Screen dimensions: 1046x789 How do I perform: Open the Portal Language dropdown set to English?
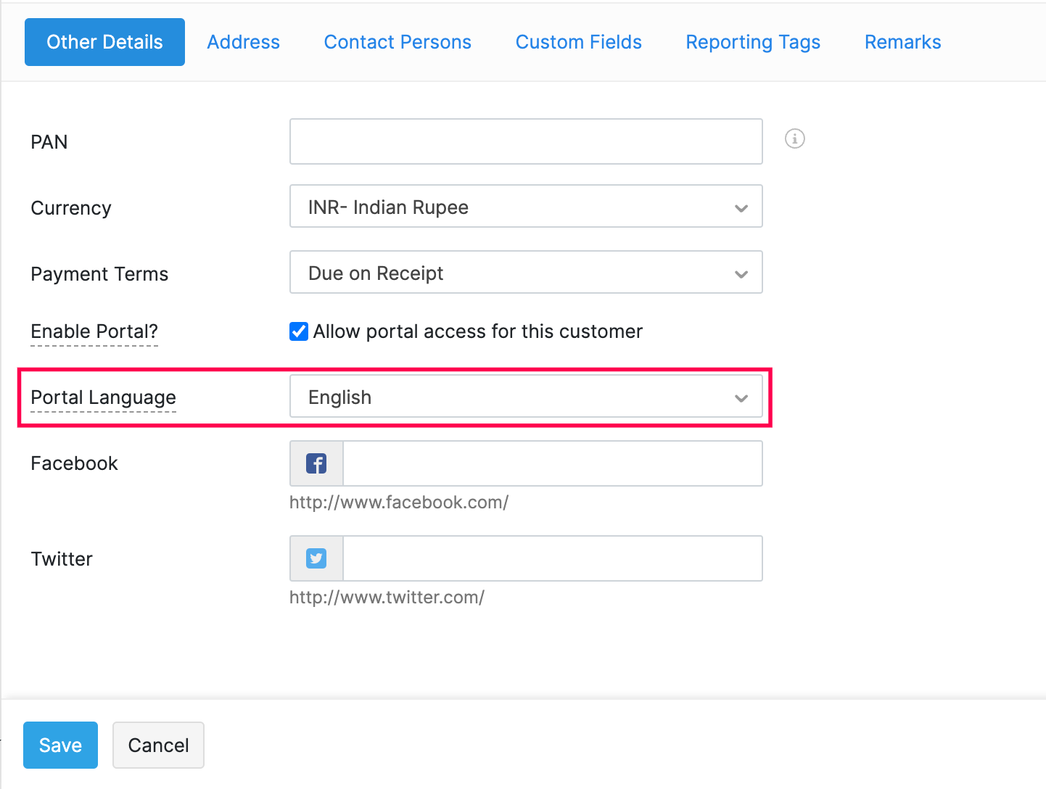pos(525,397)
